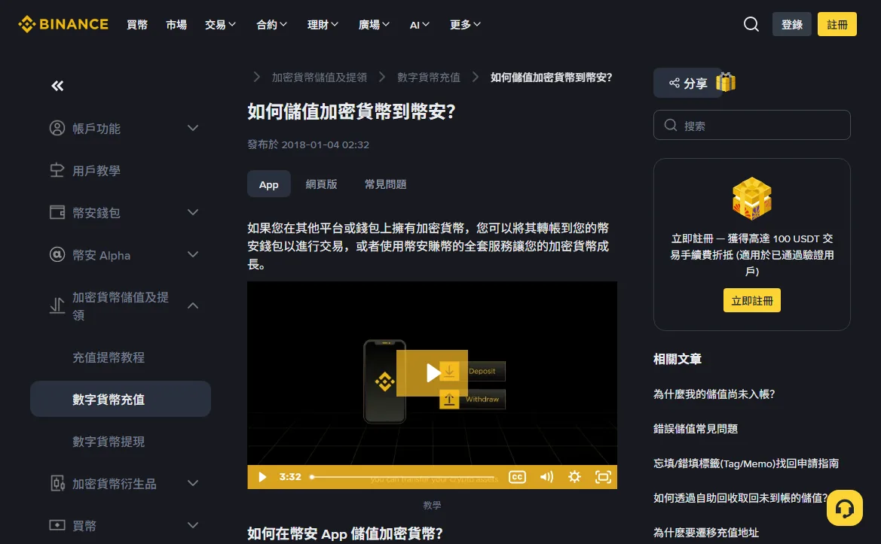The image size is (881, 544).
Task: Open 市場 in top navigation
Action: [x=176, y=24]
